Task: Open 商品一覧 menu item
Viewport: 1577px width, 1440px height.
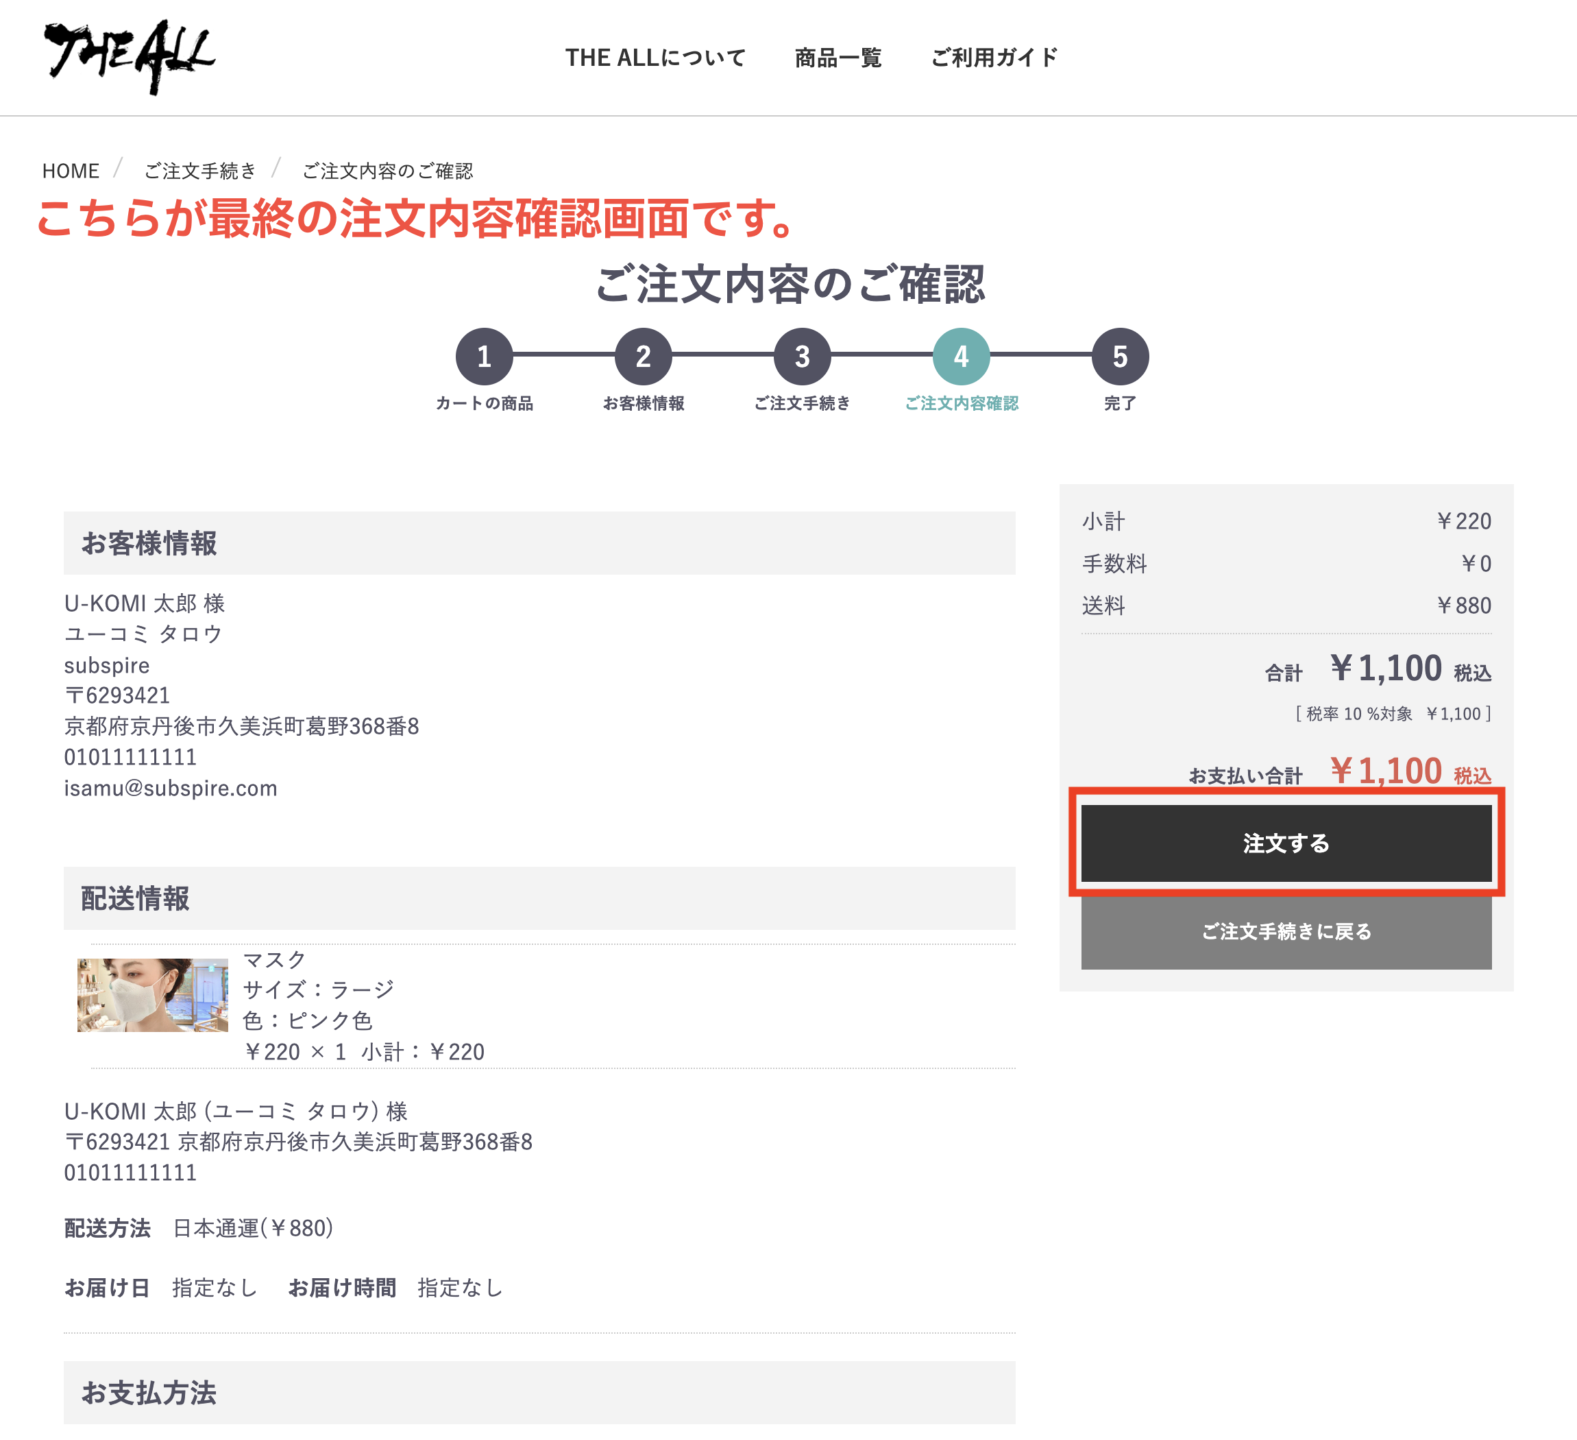Action: (x=838, y=58)
